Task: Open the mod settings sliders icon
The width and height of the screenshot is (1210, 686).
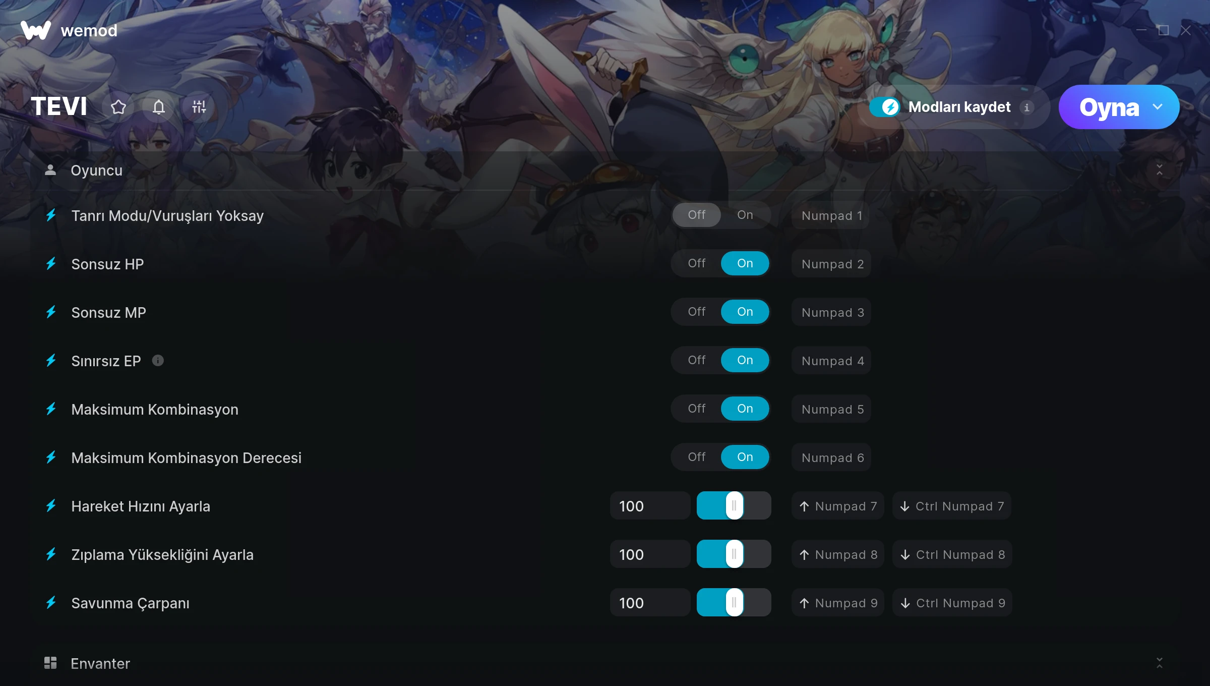Action: click(199, 107)
